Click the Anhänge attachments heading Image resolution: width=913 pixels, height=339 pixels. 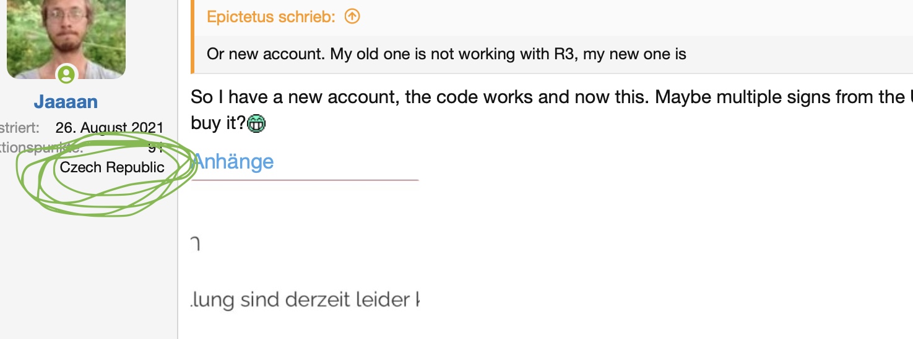[x=233, y=161]
